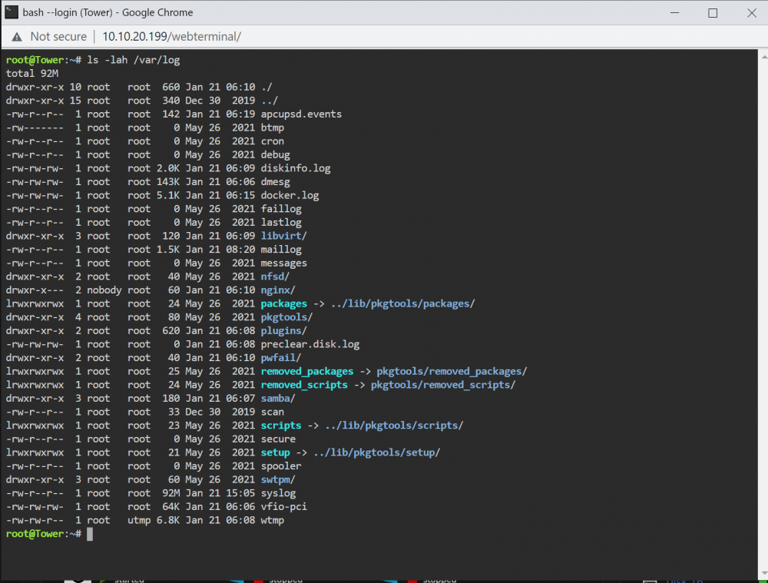This screenshot has height=583, width=768.
Task: Click the symlink name setup
Action: tap(275, 453)
